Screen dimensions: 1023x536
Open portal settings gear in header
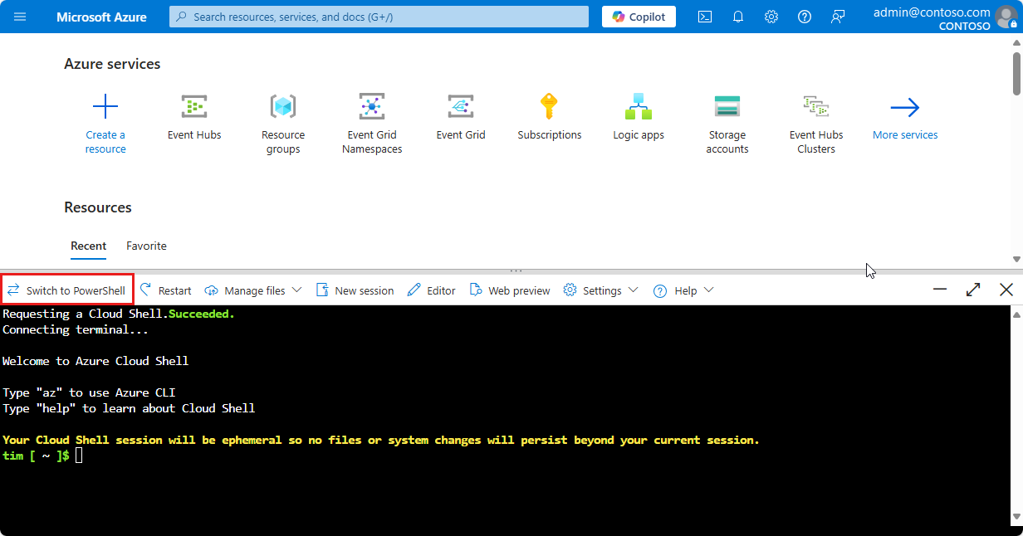[771, 17]
